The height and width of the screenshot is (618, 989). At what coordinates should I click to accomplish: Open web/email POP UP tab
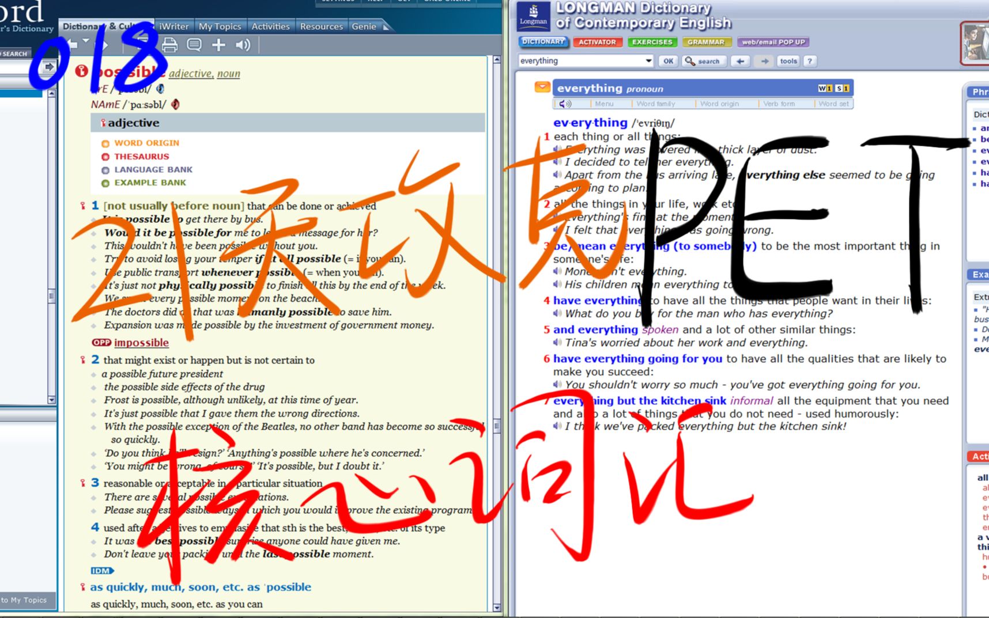pyautogui.click(x=773, y=42)
